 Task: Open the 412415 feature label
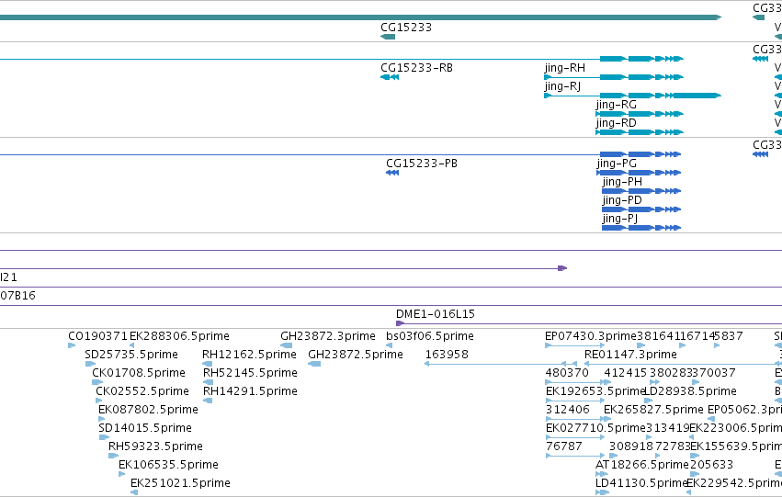626,373
